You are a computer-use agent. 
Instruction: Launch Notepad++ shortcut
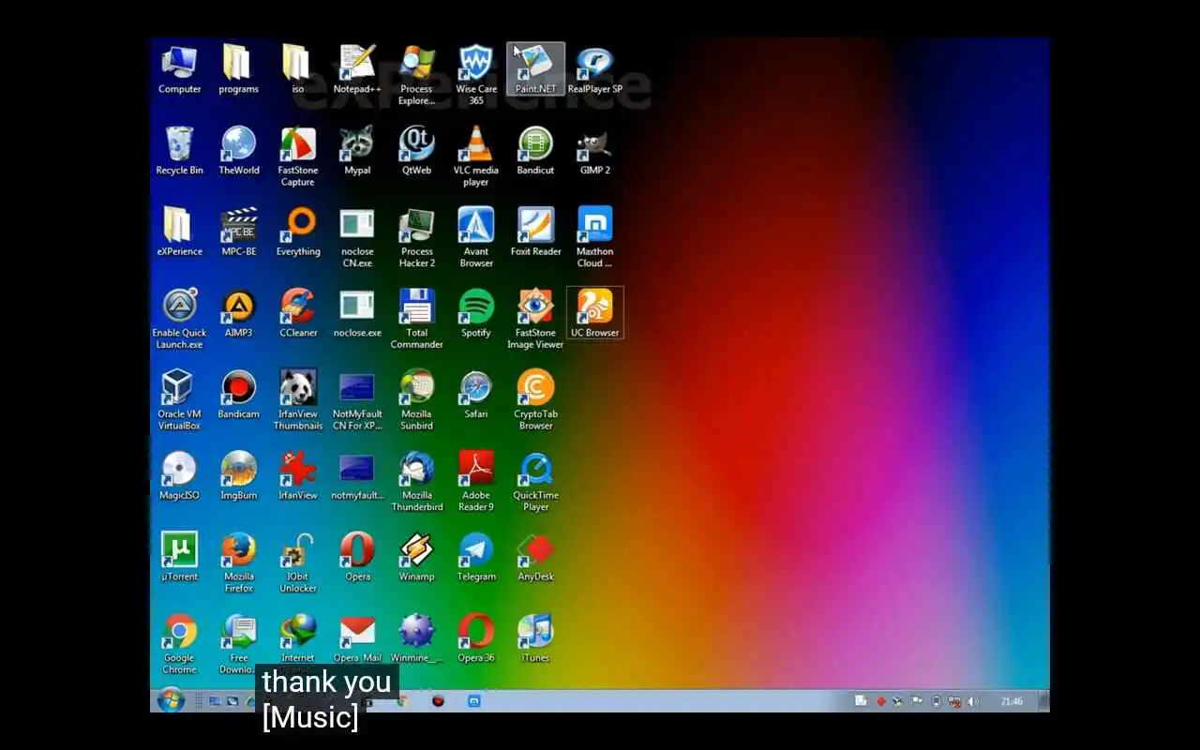(x=357, y=69)
